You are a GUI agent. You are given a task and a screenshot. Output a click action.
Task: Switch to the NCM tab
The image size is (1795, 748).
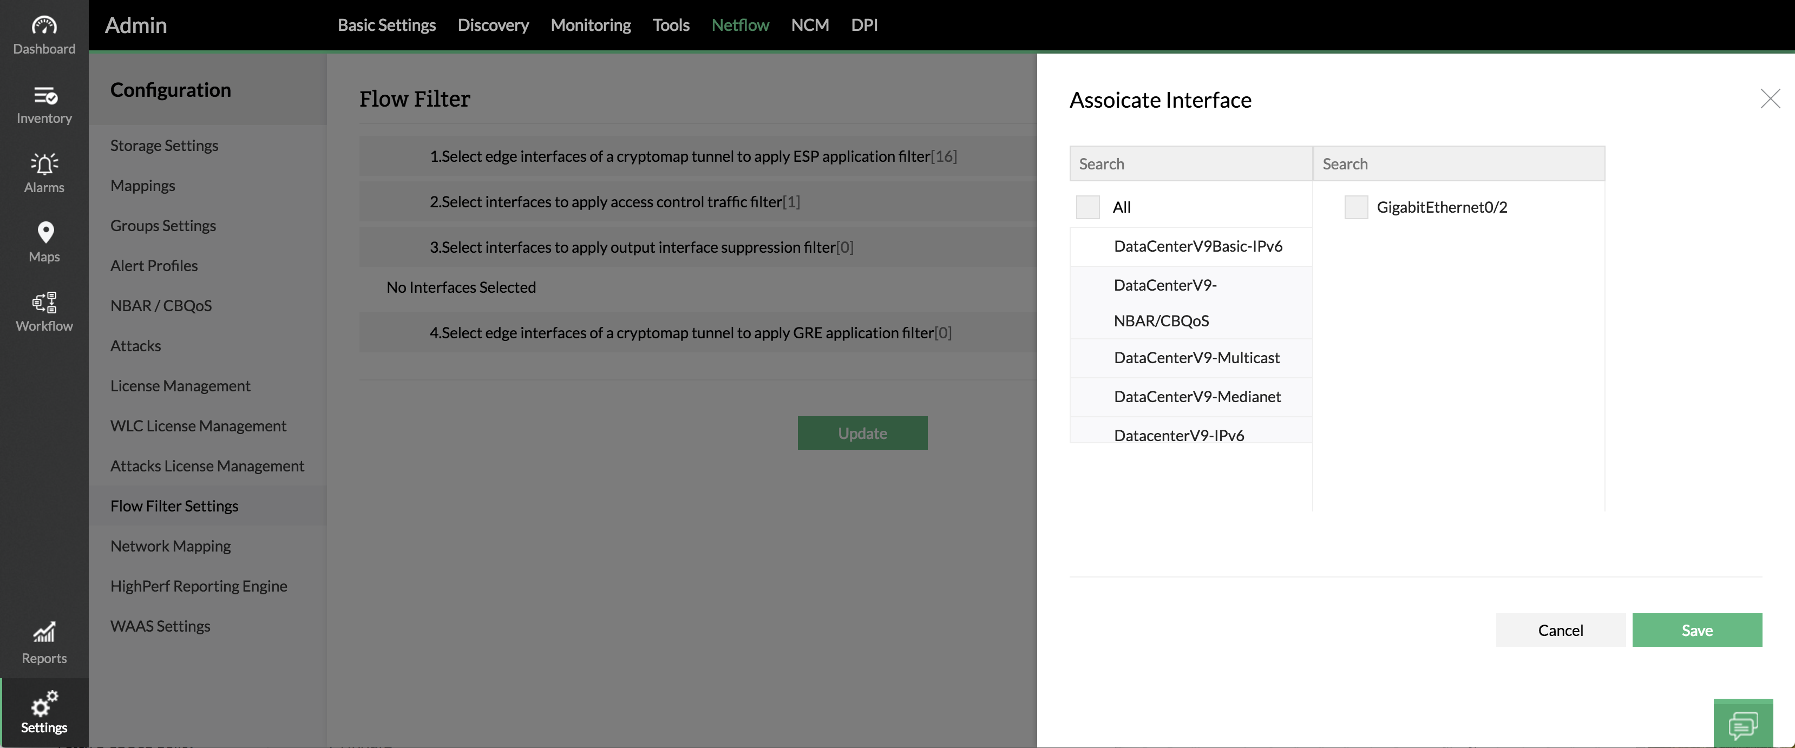point(809,25)
